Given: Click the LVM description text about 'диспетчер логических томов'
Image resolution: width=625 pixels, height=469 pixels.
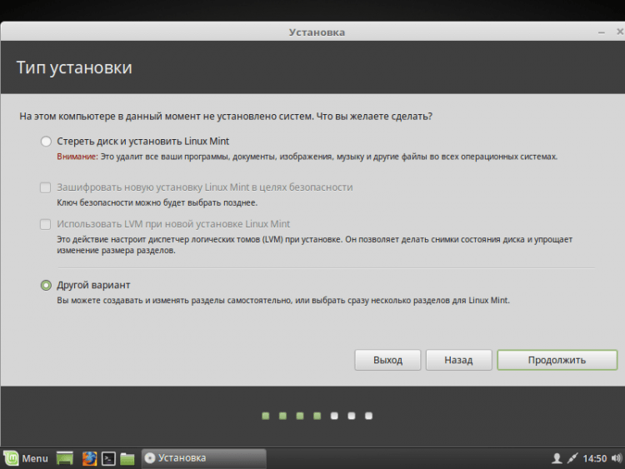Looking at the screenshot, I should pos(314,245).
